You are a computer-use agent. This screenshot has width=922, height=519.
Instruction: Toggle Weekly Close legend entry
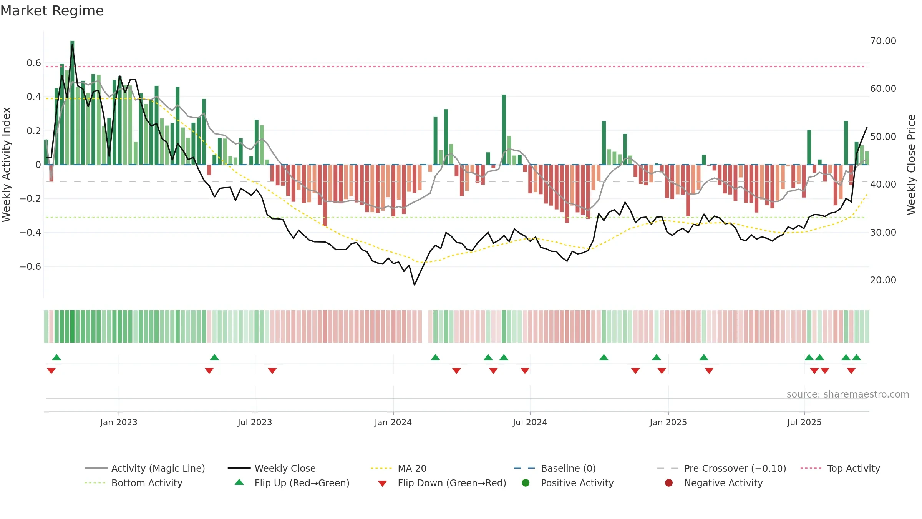pos(272,468)
